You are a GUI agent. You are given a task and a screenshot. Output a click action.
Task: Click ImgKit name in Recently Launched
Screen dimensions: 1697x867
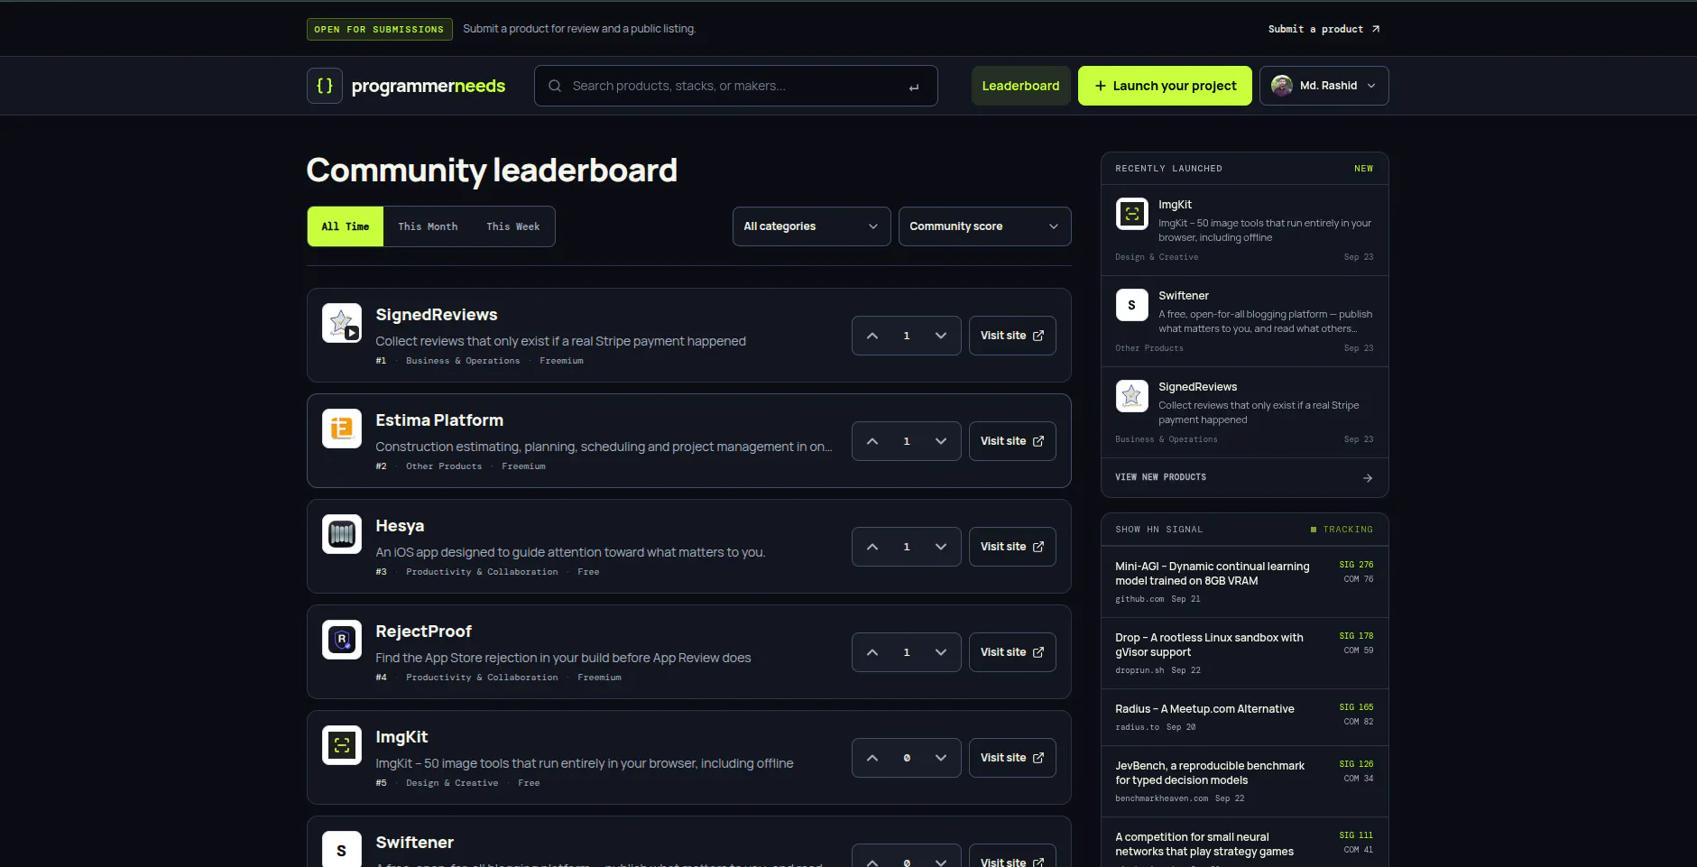(1175, 205)
